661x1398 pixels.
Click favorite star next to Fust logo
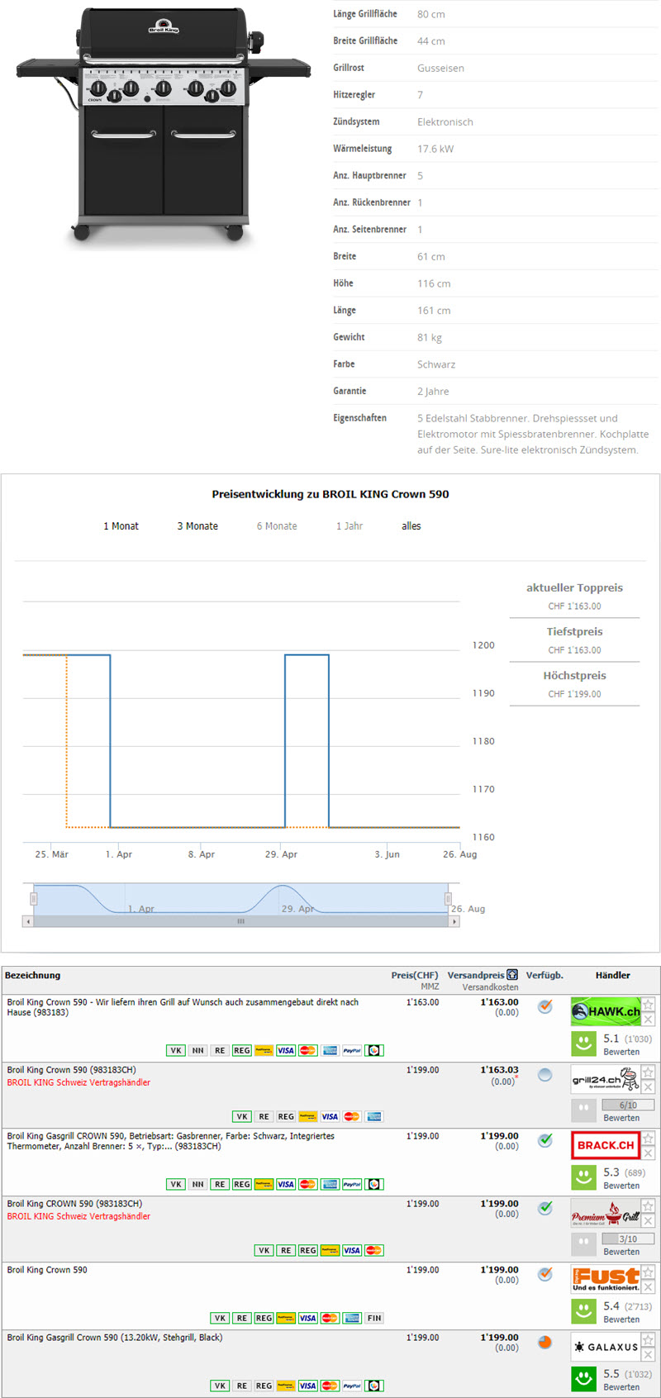coord(649,1272)
